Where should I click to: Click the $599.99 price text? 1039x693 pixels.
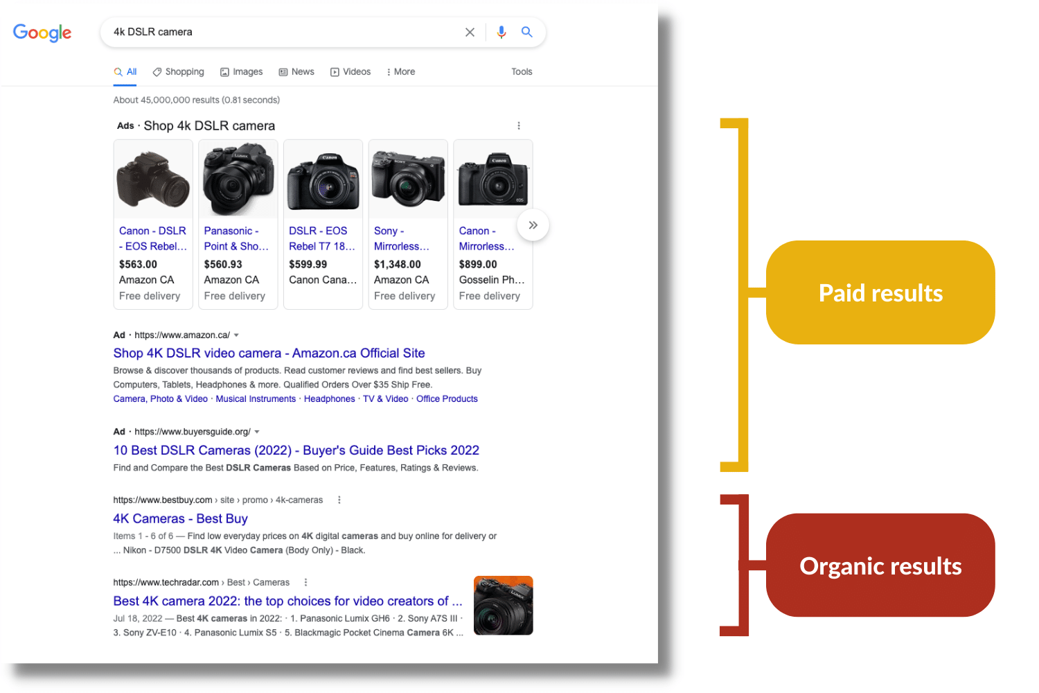coord(308,265)
